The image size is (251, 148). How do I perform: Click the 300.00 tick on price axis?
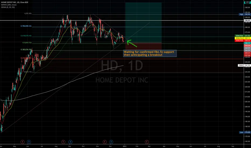click(x=247, y=7)
